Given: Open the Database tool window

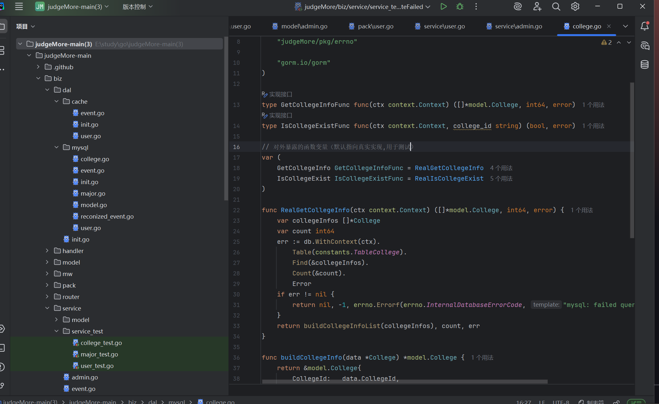Looking at the screenshot, I should pyautogui.click(x=644, y=65).
